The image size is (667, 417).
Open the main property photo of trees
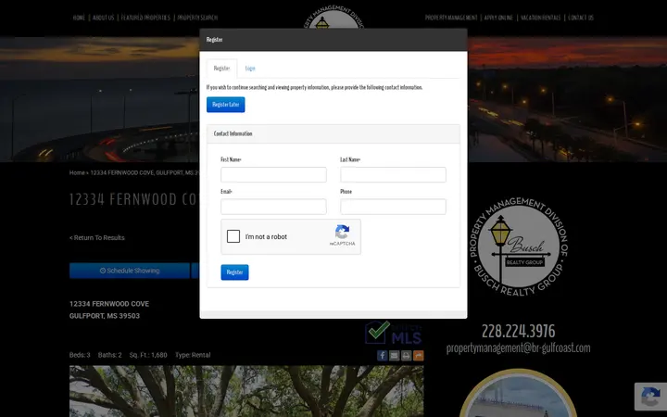[x=246, y=391]
